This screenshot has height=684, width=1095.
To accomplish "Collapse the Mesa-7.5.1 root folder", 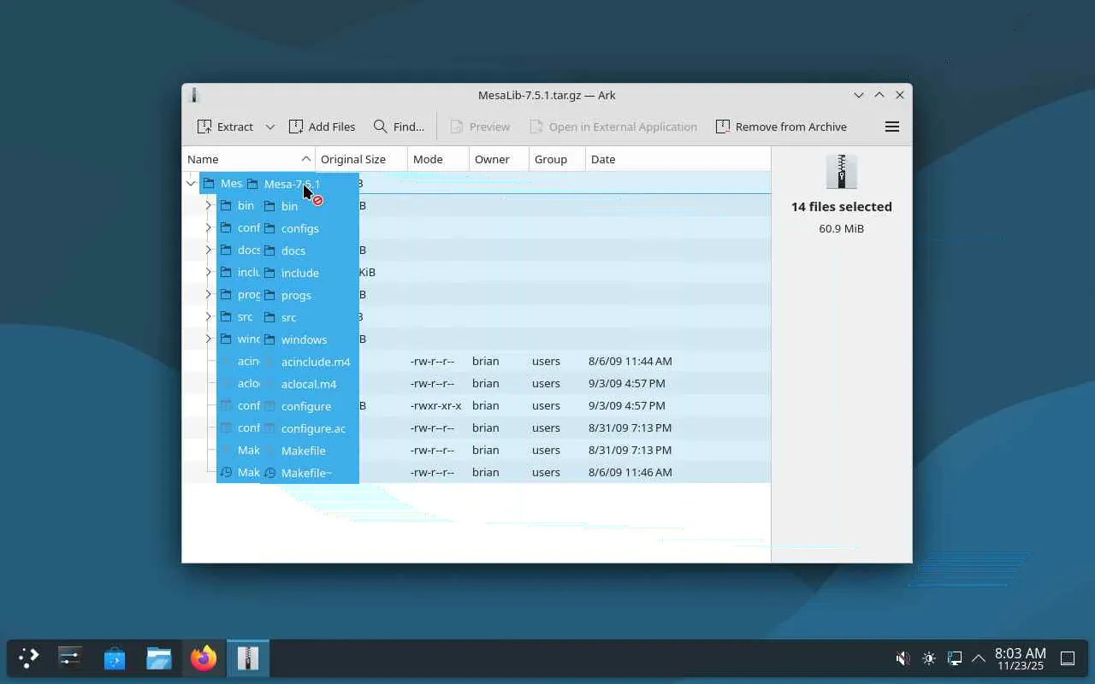I will click(x=191, y=184).
